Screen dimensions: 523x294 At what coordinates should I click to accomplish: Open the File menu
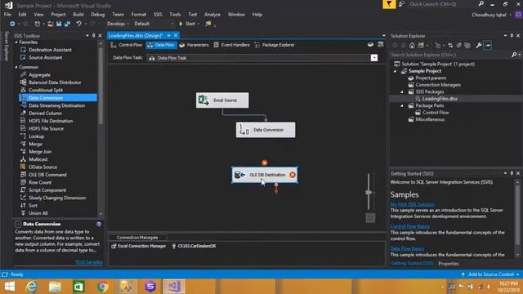pos(7,15)
